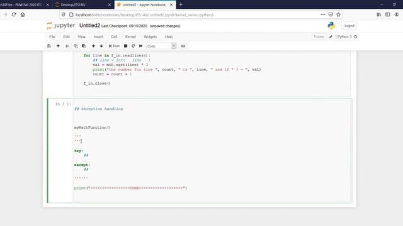Restart the kernel icon

click(x=133, y=46)
